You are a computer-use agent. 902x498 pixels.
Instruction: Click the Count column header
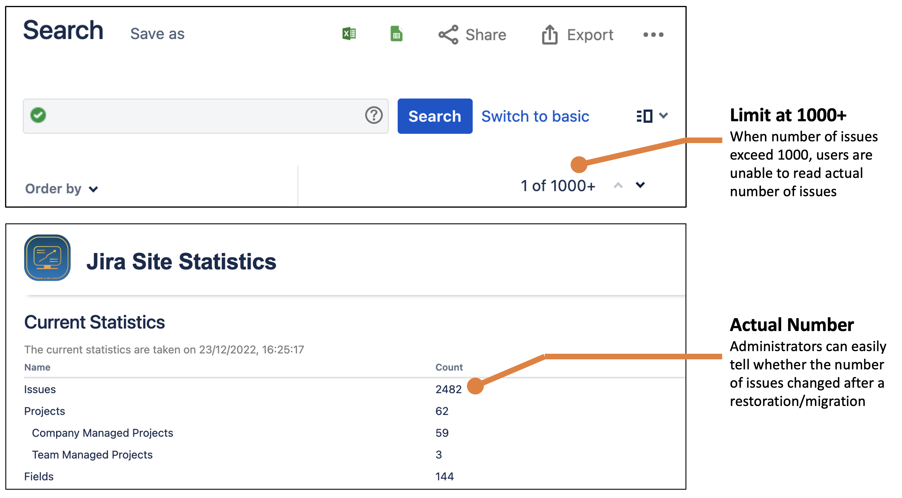tap(449, 367)
